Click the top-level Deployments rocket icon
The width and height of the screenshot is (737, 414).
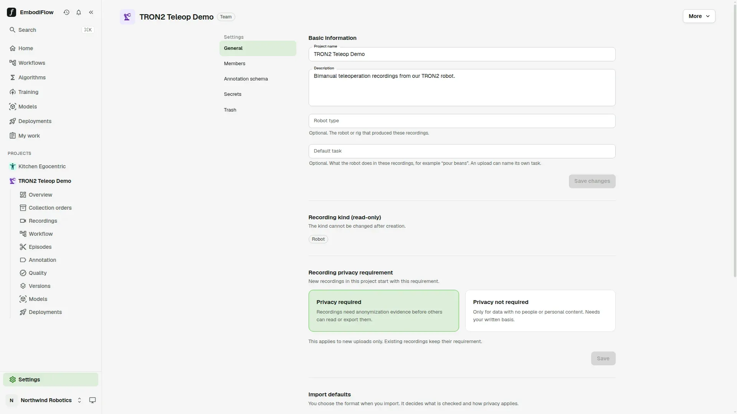pyautogui.click(x=13, y=121)
